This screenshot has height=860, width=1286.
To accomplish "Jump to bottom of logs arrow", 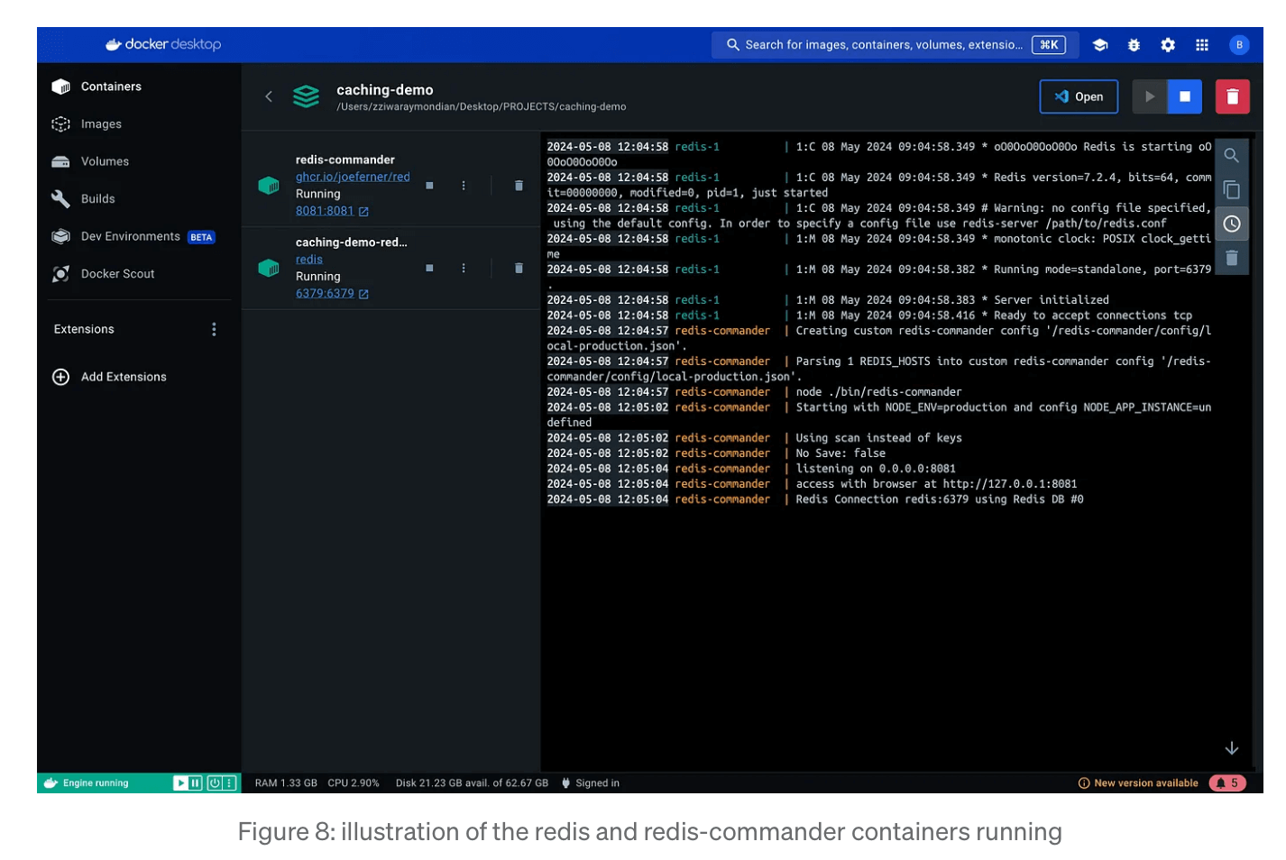I will (x=1231, y=749).
